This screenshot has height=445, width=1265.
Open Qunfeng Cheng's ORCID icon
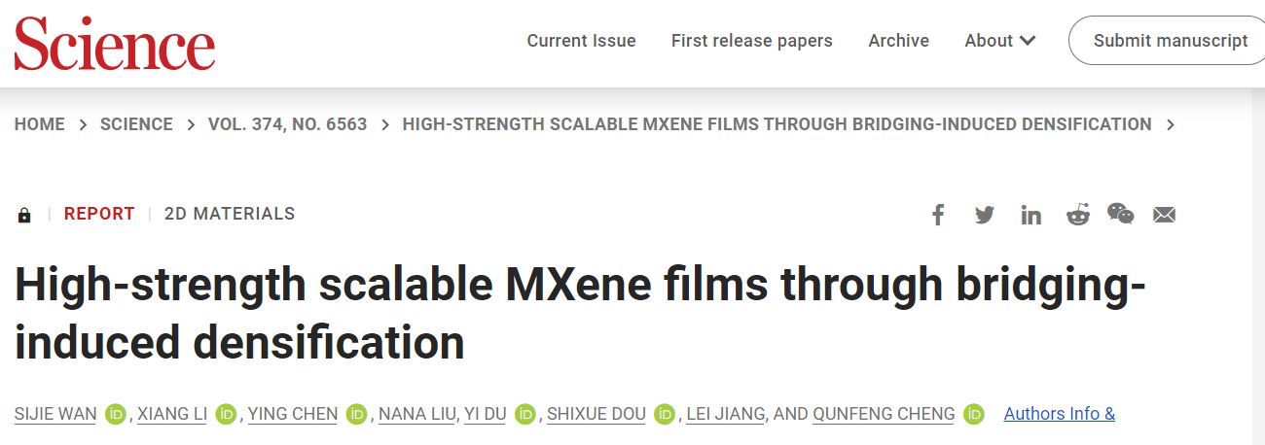pos(974,415)
